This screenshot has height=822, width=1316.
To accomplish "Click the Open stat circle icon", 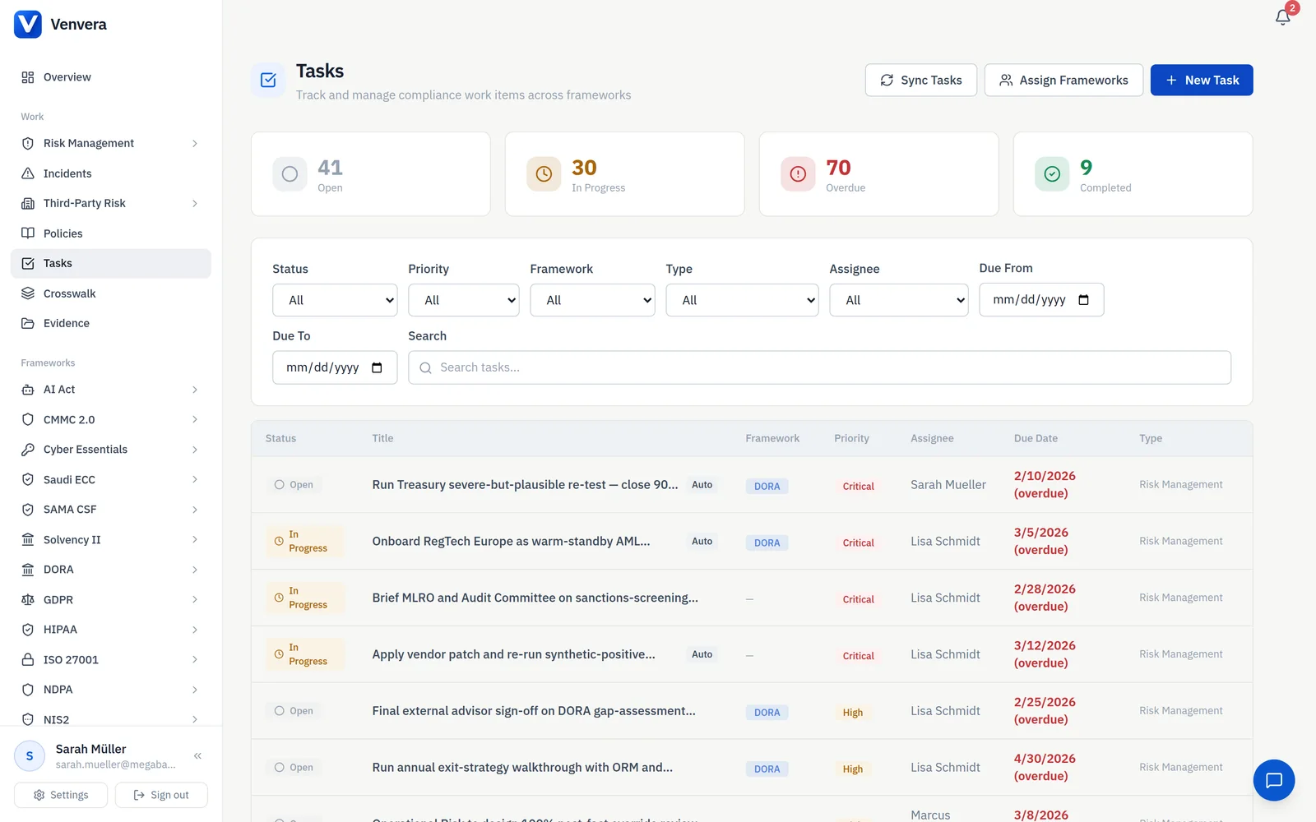I will click(290, 174).
